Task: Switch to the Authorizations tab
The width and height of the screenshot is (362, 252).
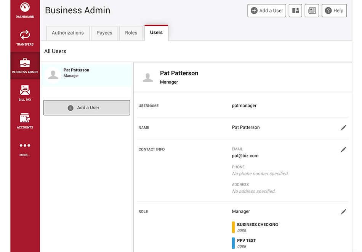Action: (68, 33)
